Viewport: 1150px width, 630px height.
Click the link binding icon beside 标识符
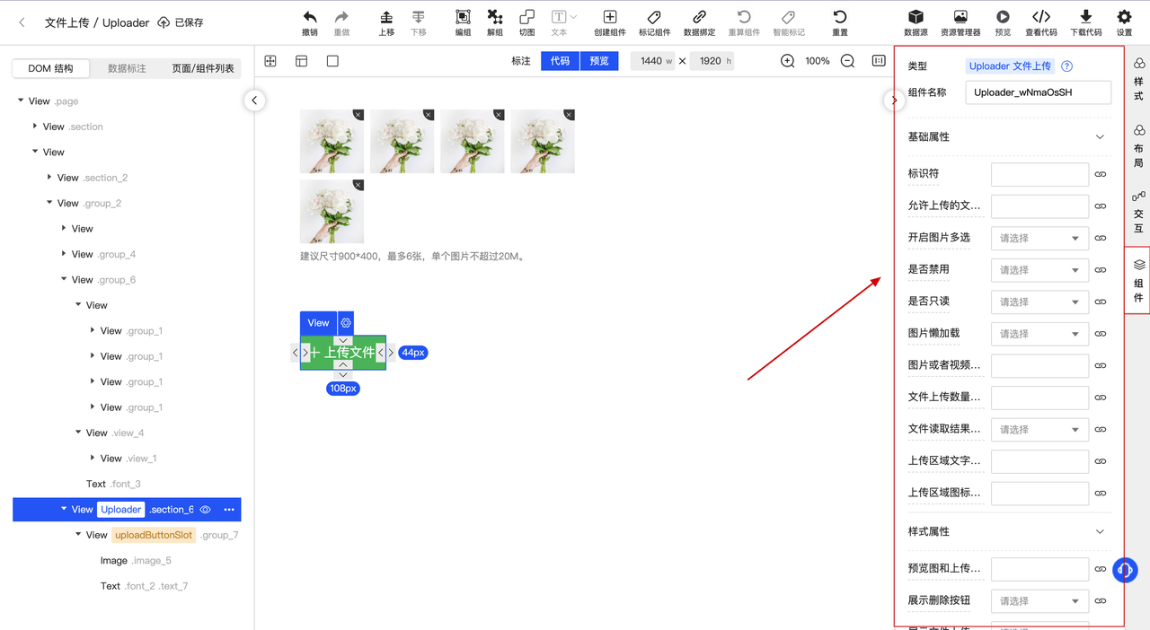tap(1101, 174)
